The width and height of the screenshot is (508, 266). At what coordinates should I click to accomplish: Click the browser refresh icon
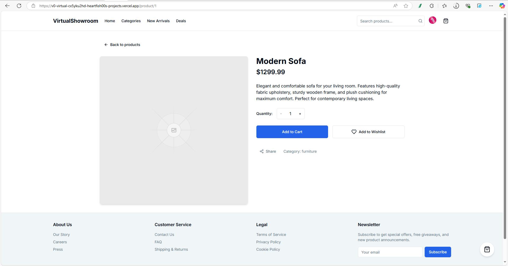point(19,6)
